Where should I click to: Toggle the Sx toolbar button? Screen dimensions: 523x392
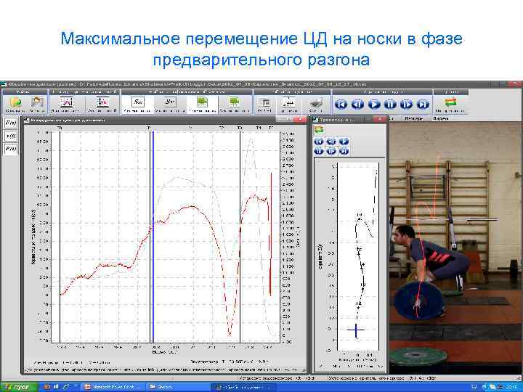(137, 104)
